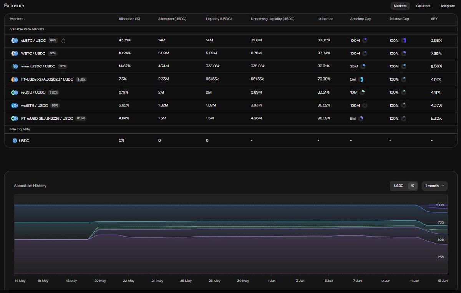Click the 32.8M underlying liquidity value
461x293 pixels.
(x=256, y=40)
